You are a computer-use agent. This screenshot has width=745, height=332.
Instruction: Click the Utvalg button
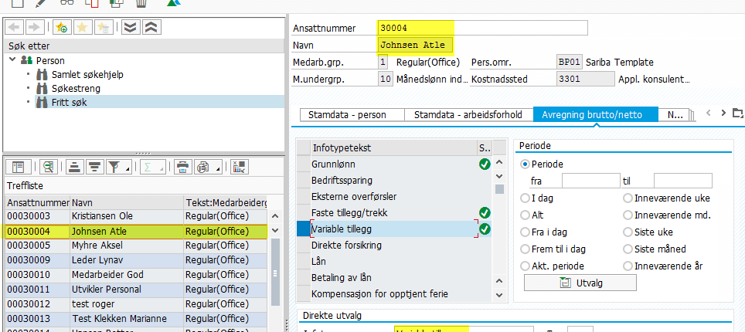[x=580, y=283]
